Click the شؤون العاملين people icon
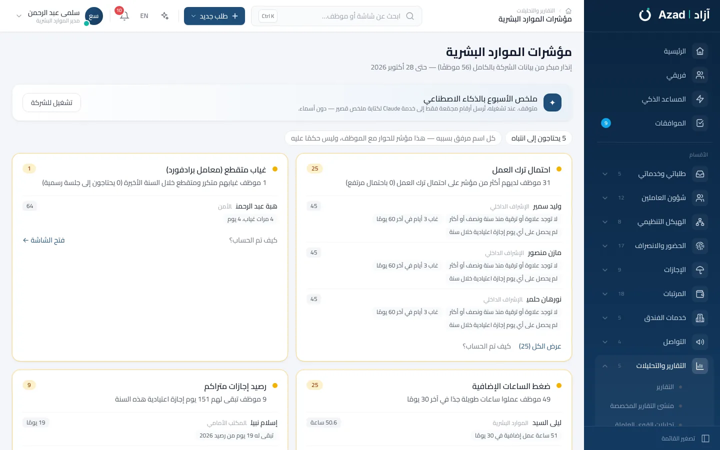 (700, 198)
